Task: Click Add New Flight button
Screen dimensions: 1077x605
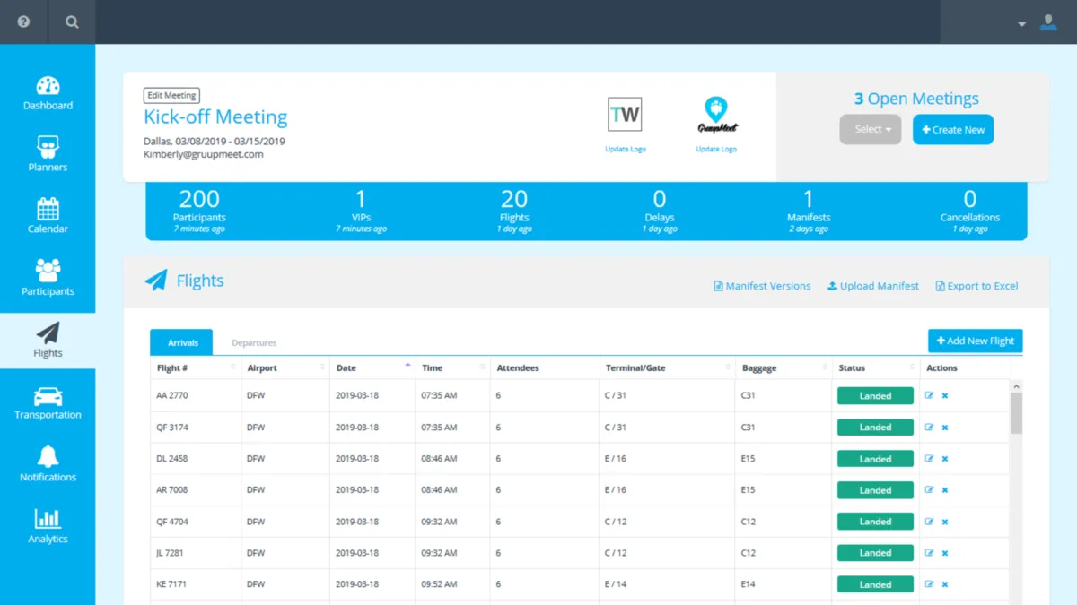Action: 975,341
